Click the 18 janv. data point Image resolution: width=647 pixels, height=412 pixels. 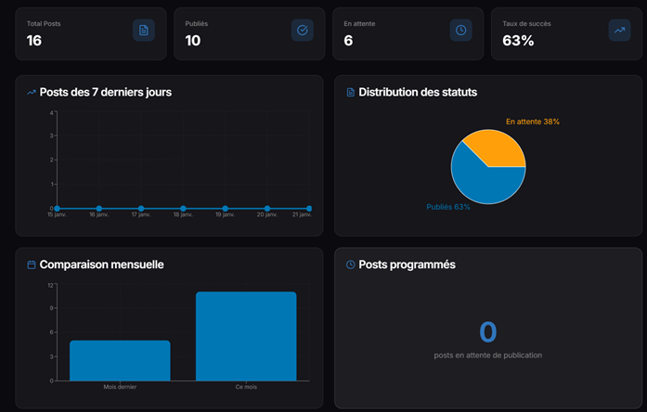point(183,209)
